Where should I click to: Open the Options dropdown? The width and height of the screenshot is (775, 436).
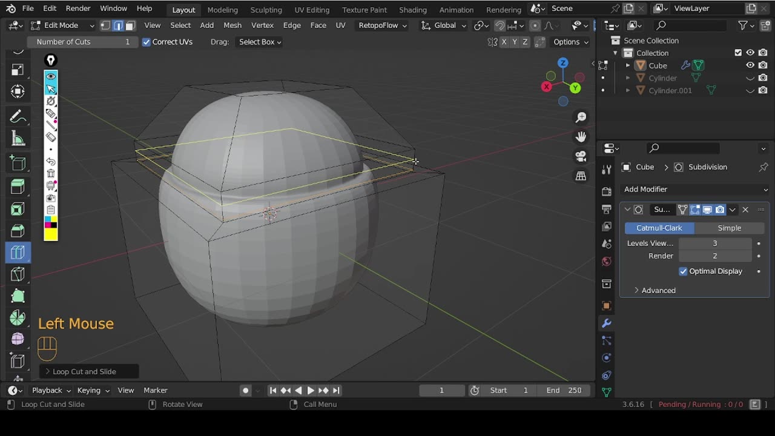point(570,42)
